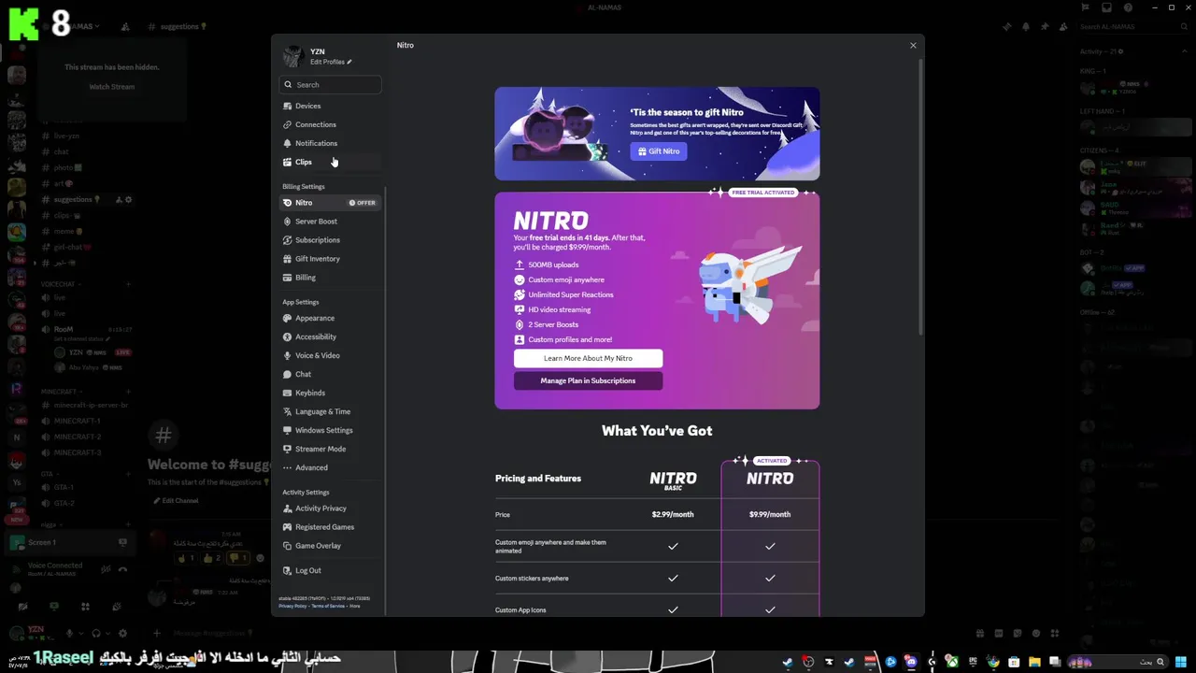Click the Game Overlay icon
The image size is (1196, 673).
[x=287, y=546]
